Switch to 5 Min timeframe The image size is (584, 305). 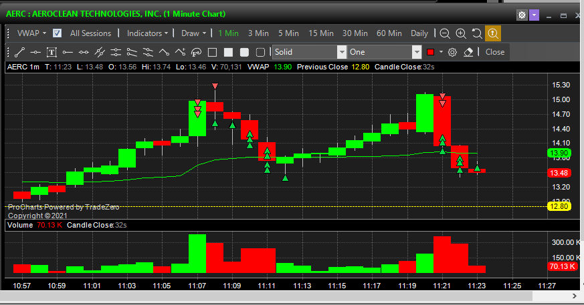click(x=288, y=33)
